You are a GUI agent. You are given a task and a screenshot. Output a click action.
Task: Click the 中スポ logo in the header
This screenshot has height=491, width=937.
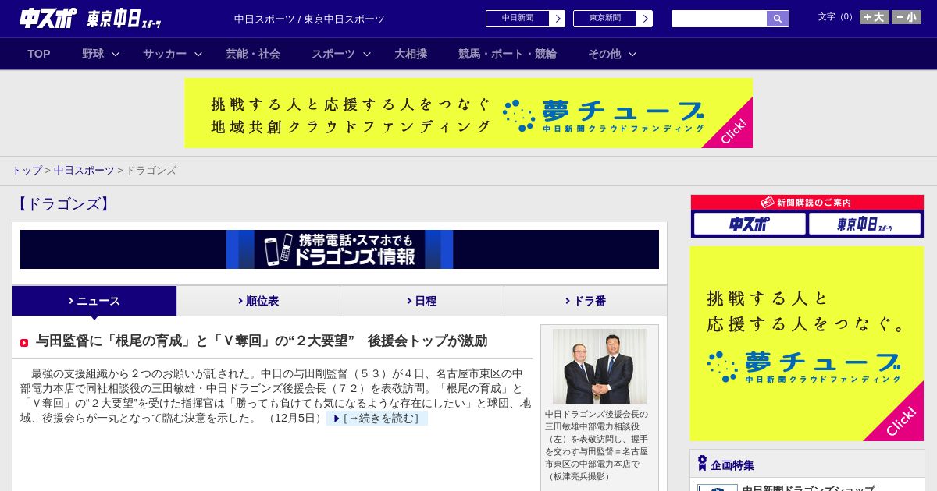click(x=48, y=18)
